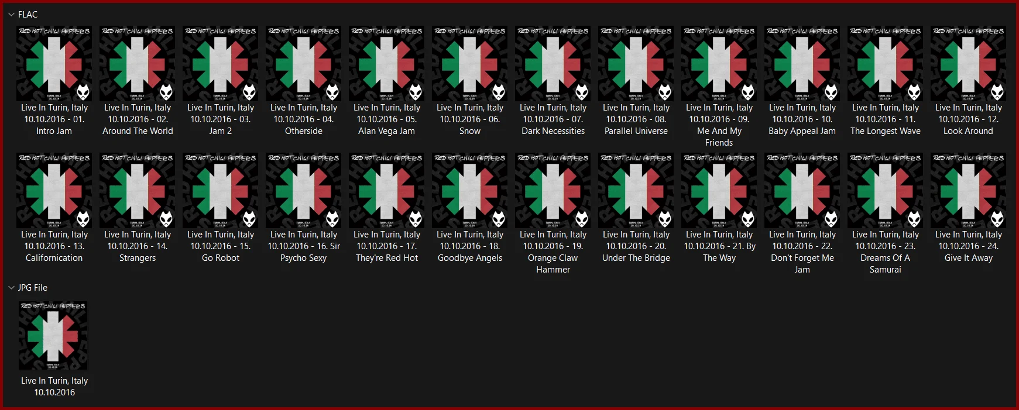Screen dimensions: 1019x410
Task: Click the file name ending in Goodbye Angels
Action: (470, 246)
